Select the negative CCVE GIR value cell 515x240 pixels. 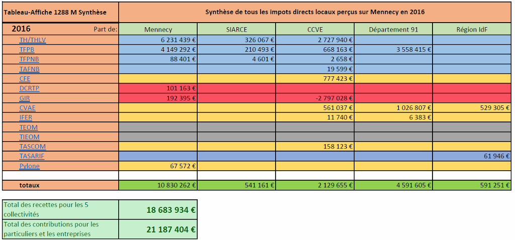(x=315, y=98)
